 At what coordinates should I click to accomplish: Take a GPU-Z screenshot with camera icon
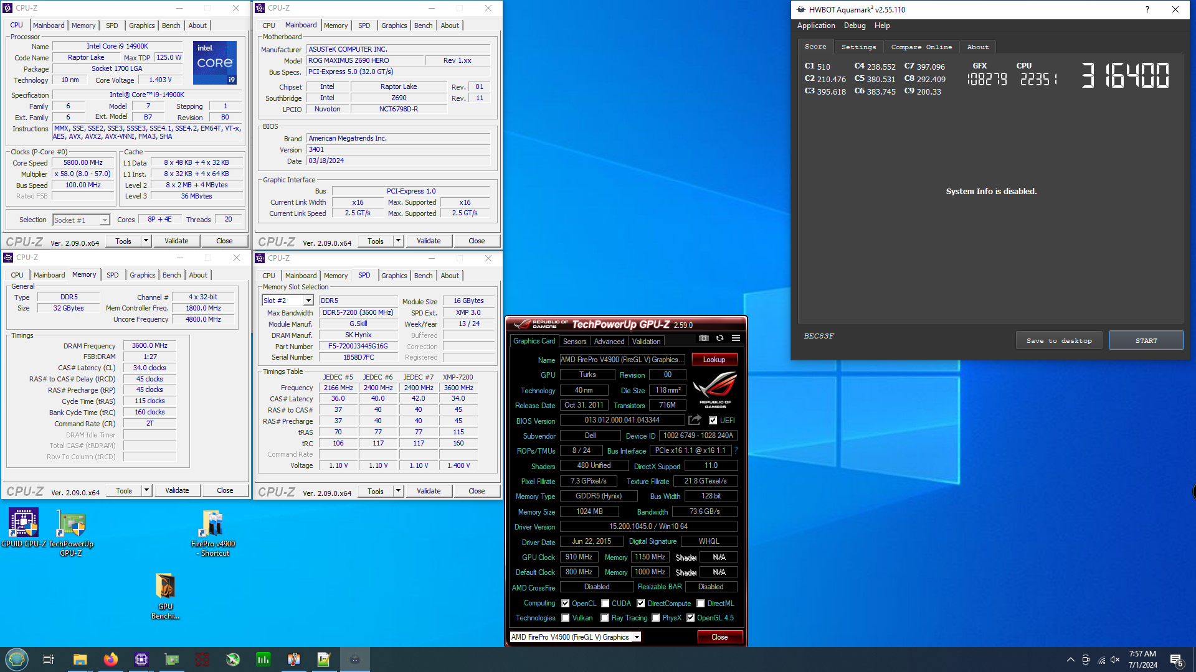pos(703,338)
